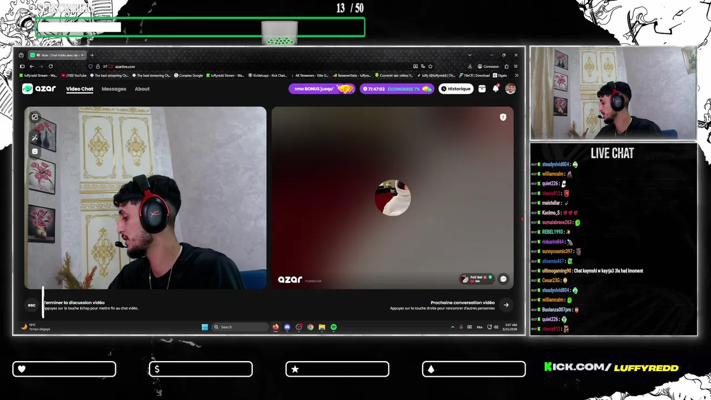Open a new browser tab with plus
The width and height of the screenshot is (711, 400).
coord(92,55)
